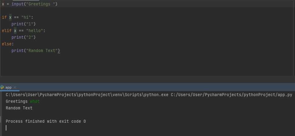Screen dimensions: 295x136
Task: Click the "hello" string literal
Action: pos(35,31)
